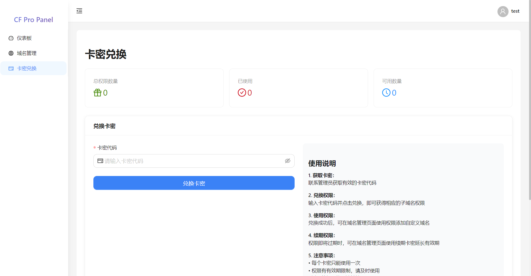Select the 卡密兑换 menu item
Screen dimensions: 531x276
pos(27,69)
